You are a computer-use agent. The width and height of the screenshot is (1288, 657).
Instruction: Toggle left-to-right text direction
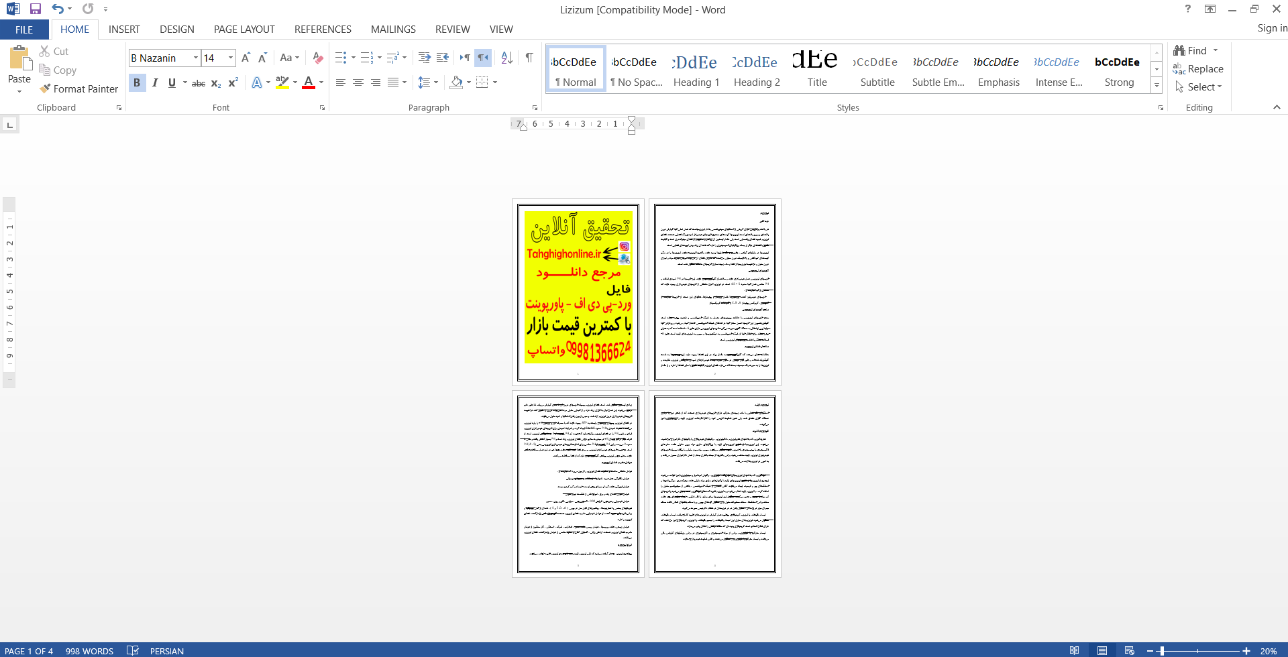[465, 58]
